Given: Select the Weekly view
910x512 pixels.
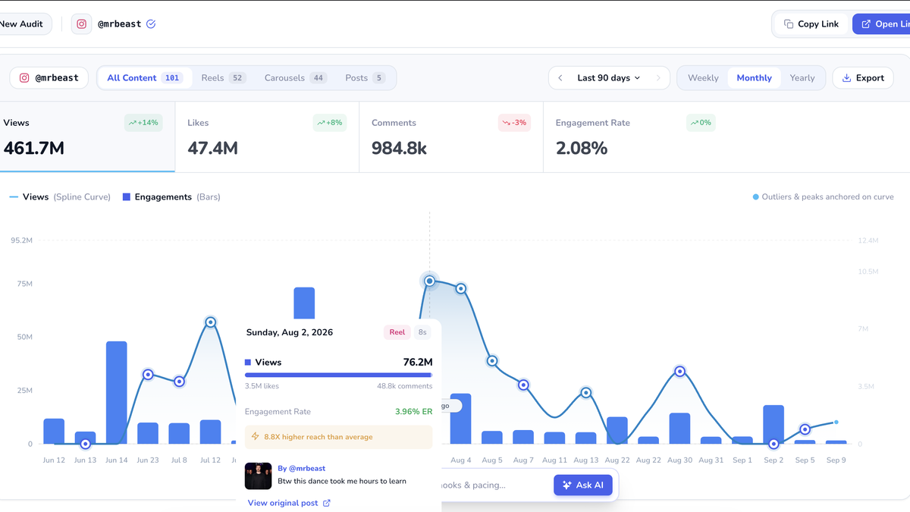Looking at the screenshot, I should [703, 78].
